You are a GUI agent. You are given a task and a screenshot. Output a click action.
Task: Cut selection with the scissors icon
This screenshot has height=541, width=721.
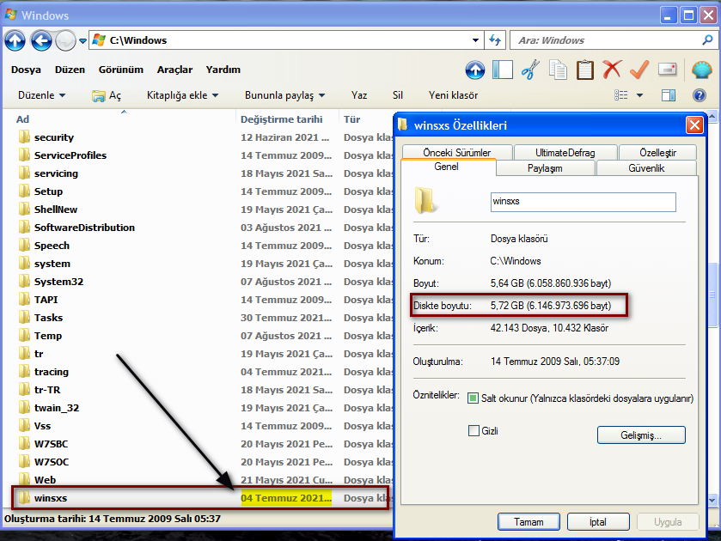[x=530, y=70]
